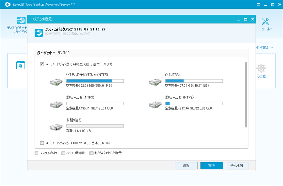The width and height of the screenshot is (283, 186).
Task: Click the 実行 button
Action: (x=211, y=166)
